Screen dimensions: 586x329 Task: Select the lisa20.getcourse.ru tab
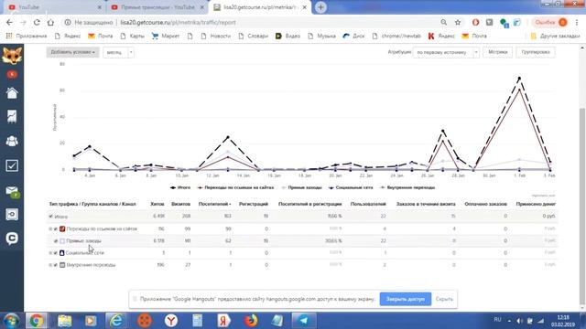click(260, 7)
